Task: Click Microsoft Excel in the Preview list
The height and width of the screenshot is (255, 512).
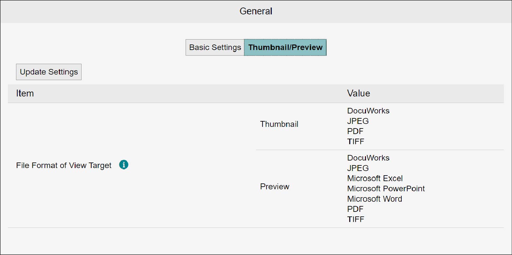Action: click(x=375, y=178)
